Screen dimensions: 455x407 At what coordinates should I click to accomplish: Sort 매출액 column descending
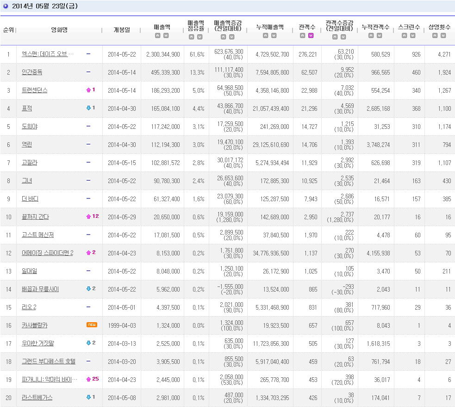(x=166, y=35)
